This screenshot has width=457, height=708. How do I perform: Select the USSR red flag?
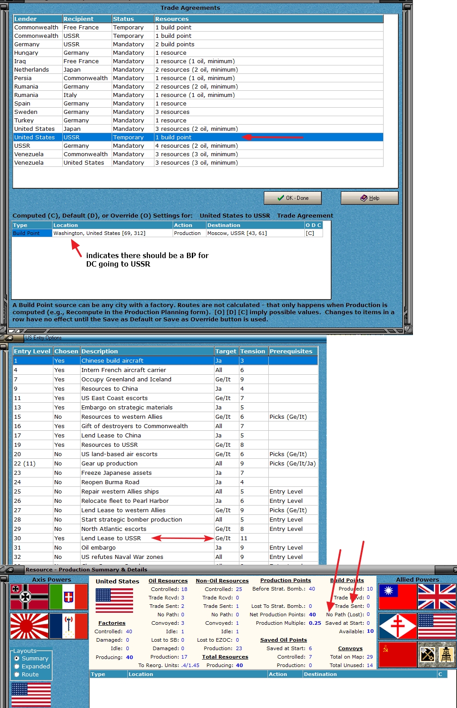pyautogui.click(x=397, y=655)
